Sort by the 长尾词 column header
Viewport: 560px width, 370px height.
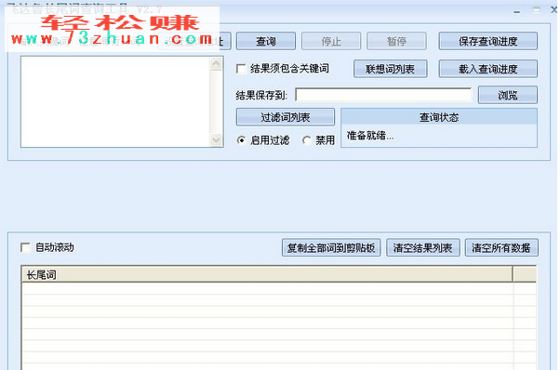tap(267, 275)
